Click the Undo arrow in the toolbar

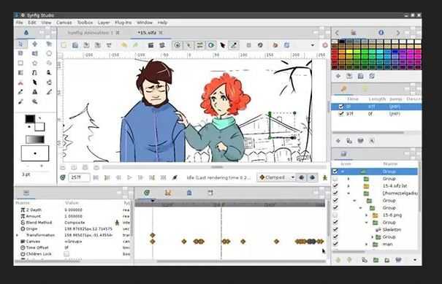pyautogui.click(x=123, y=45)
